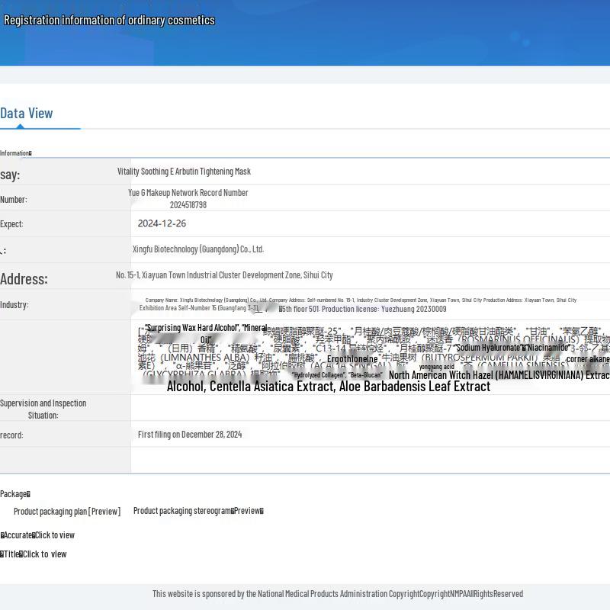Screen dimensions: 610x610
Task: Click Xingfu Biotechnology (Guangdong) Co., Ltd. name
Action: click(198, 249)
